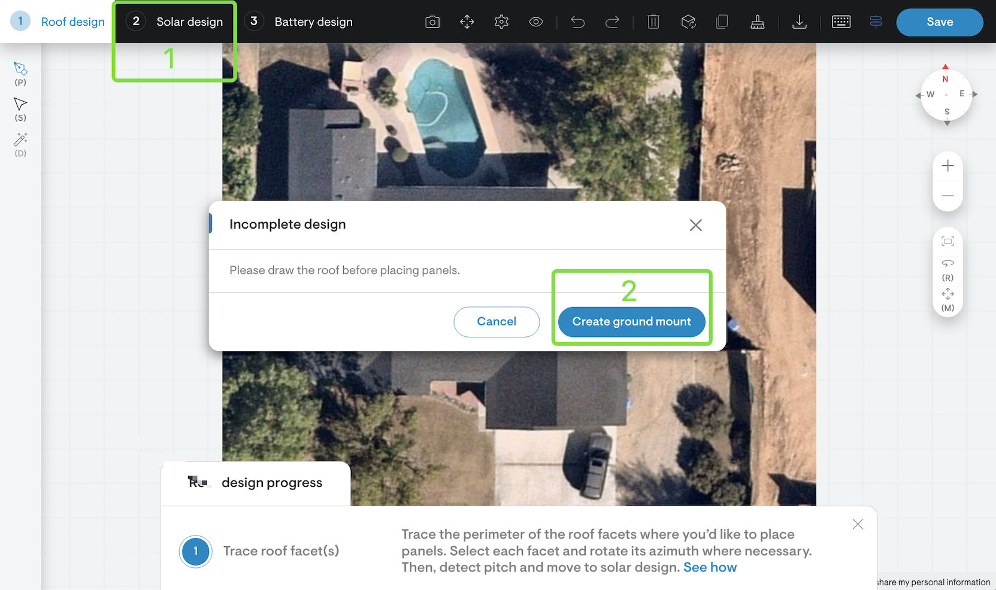Click the trash delete icon
Image resolution: width=996 pixels, height=590 pixels.
click(x=653, y=22)
